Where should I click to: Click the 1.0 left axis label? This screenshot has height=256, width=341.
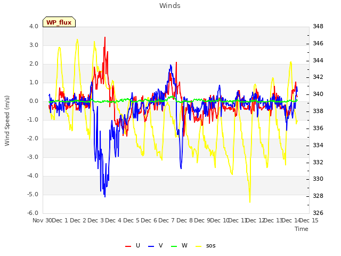click(x=34, y=83)
